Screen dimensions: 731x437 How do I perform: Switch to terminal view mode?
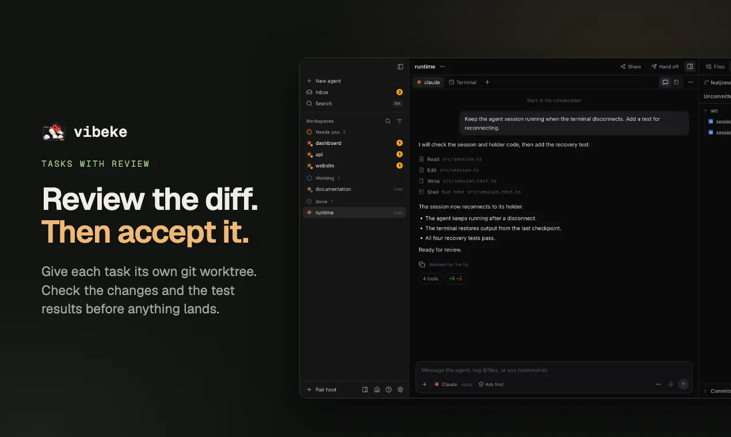click(x=676, y=82)
